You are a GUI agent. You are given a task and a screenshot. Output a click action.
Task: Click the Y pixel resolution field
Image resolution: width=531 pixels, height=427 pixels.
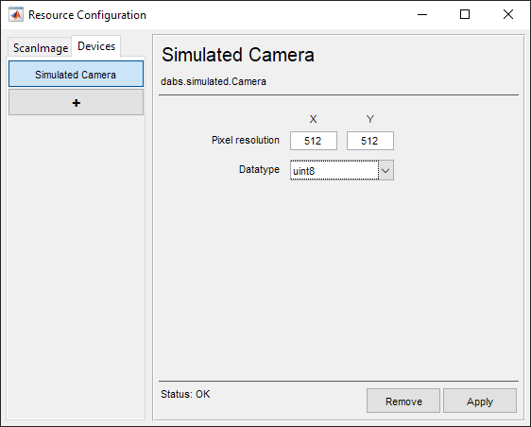pos(369,141)
